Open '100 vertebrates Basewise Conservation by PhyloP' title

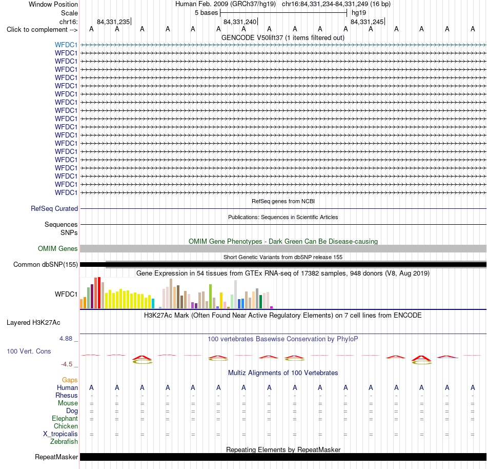tap(283, 339)
